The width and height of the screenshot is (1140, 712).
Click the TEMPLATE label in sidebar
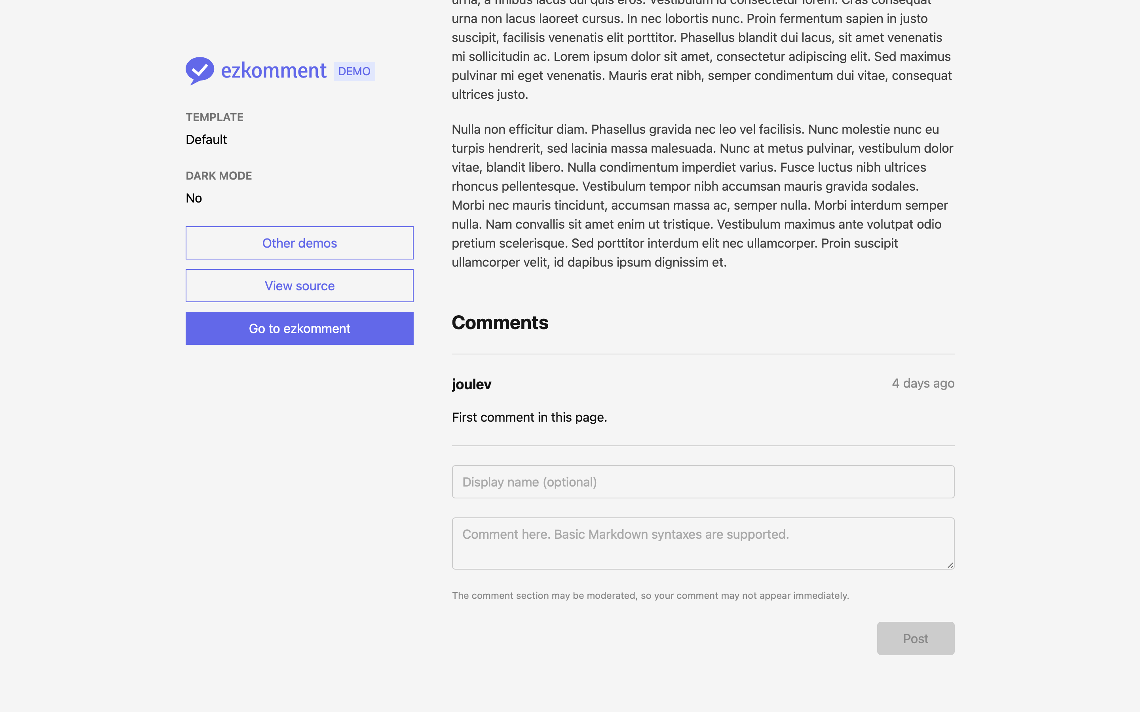click(214, 117)
